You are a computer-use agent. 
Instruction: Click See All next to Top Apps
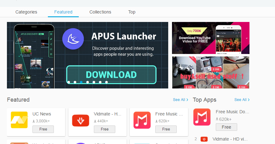pyautogui.click(x=242, y=100)
